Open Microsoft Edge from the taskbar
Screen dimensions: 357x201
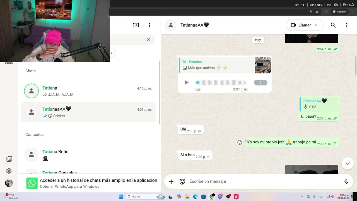(195, 197)
